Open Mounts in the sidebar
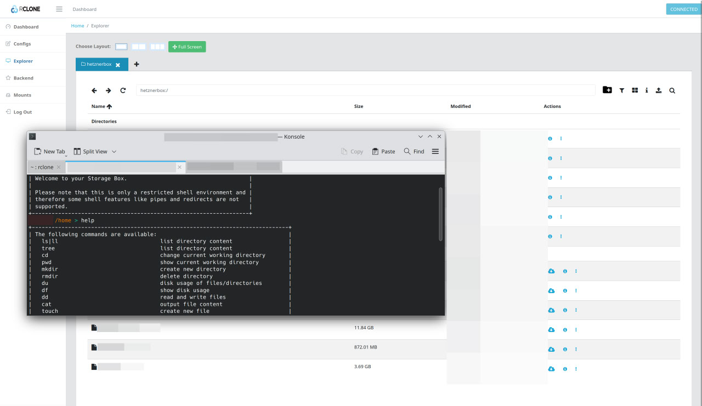 (22, 95)
